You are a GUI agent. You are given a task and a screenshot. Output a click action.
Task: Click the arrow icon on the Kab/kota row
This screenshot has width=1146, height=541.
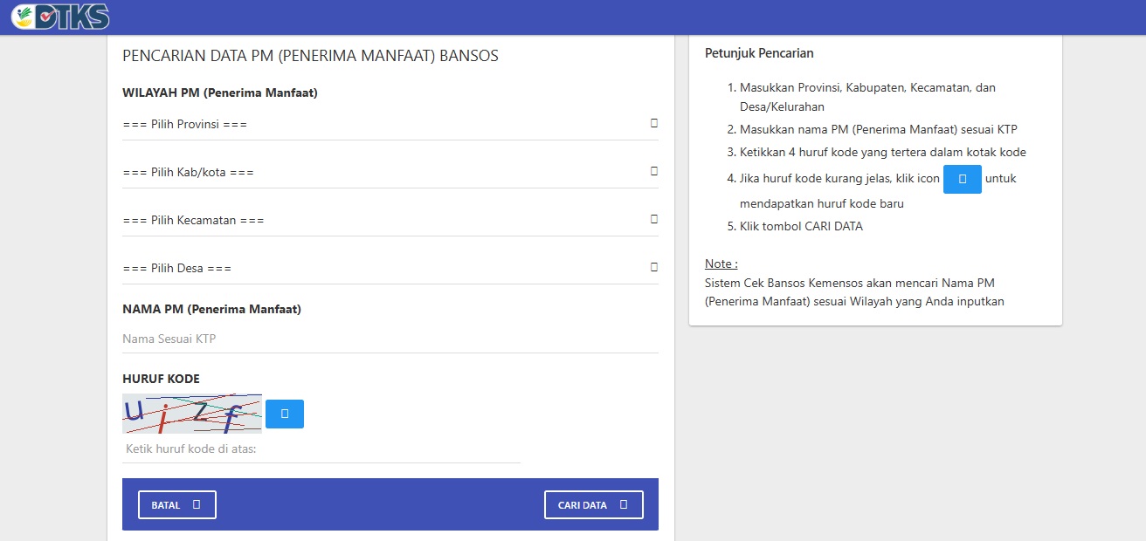coord(653,171)
